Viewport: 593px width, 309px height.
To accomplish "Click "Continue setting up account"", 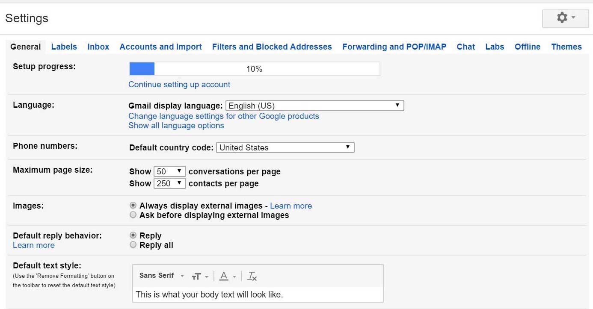I will pos(179,84).
